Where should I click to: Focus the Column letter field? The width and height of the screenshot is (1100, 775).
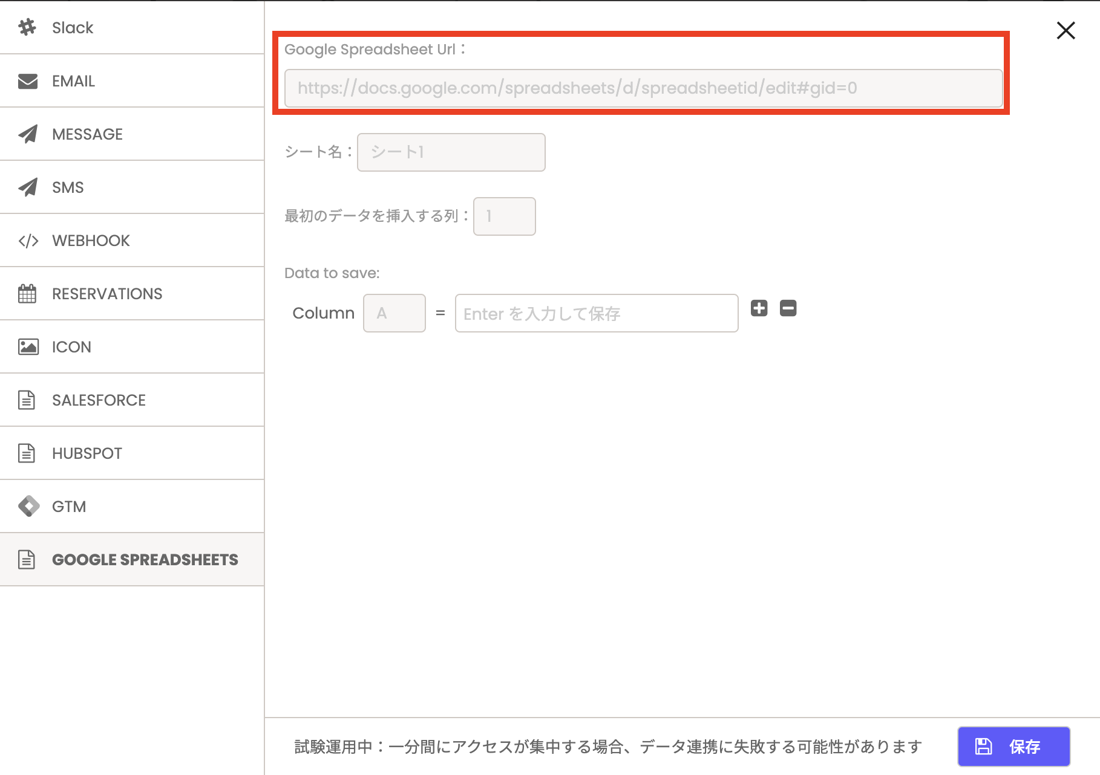(394, 313)
